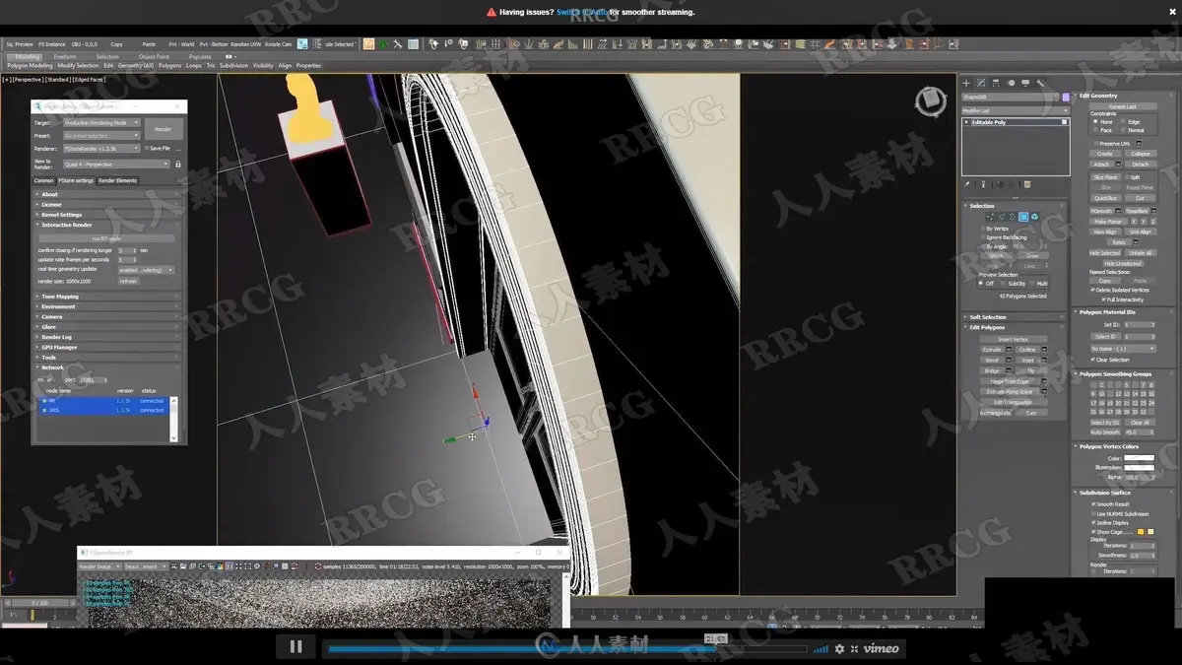Screen dimensions: 1182x665
Task: Click the vertex Color swatch
Action: (x=1140, y=458)
